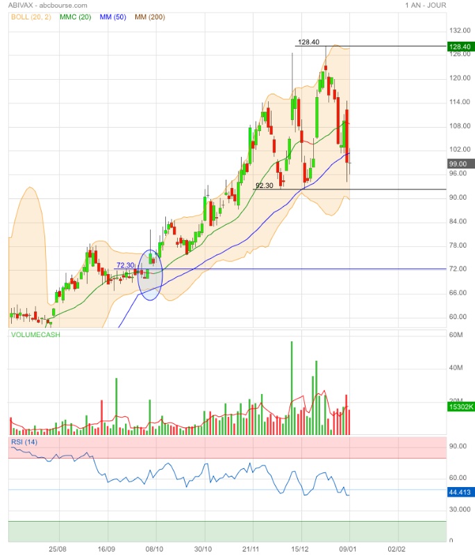The width and height of the screenshot is (475, 555).
Task: Click the '1 AN - JOUR' period label
Action: [x=426, y=6]
